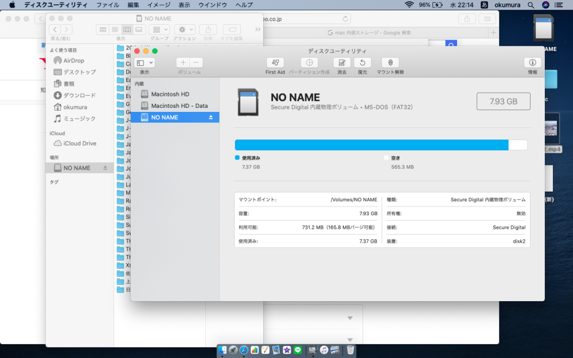Image resolution: width=573 pixels, height=358 pixels.
Task: Click the Partition (パーティション作成) toolbar icon
Action: pyautogui.click(x=309, y=63)
